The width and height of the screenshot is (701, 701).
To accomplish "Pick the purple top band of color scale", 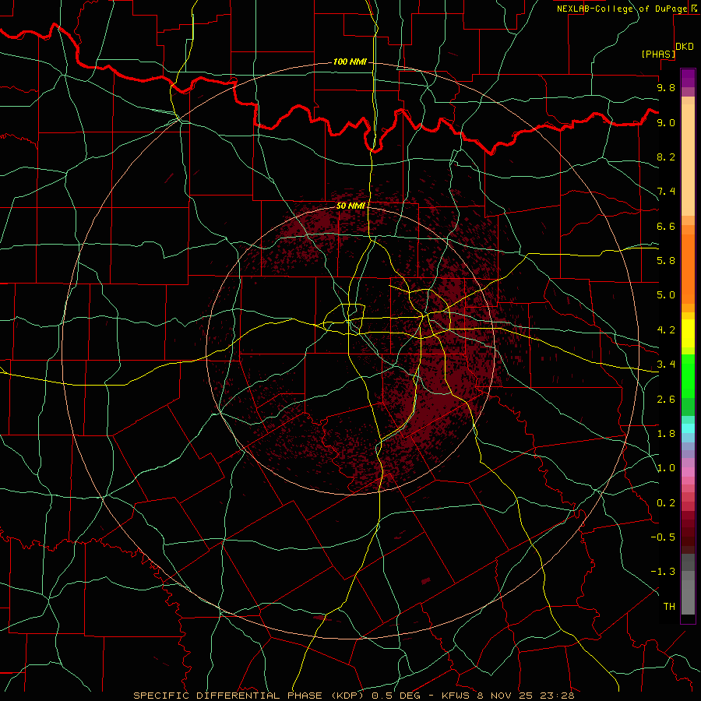I will [688, 78].
